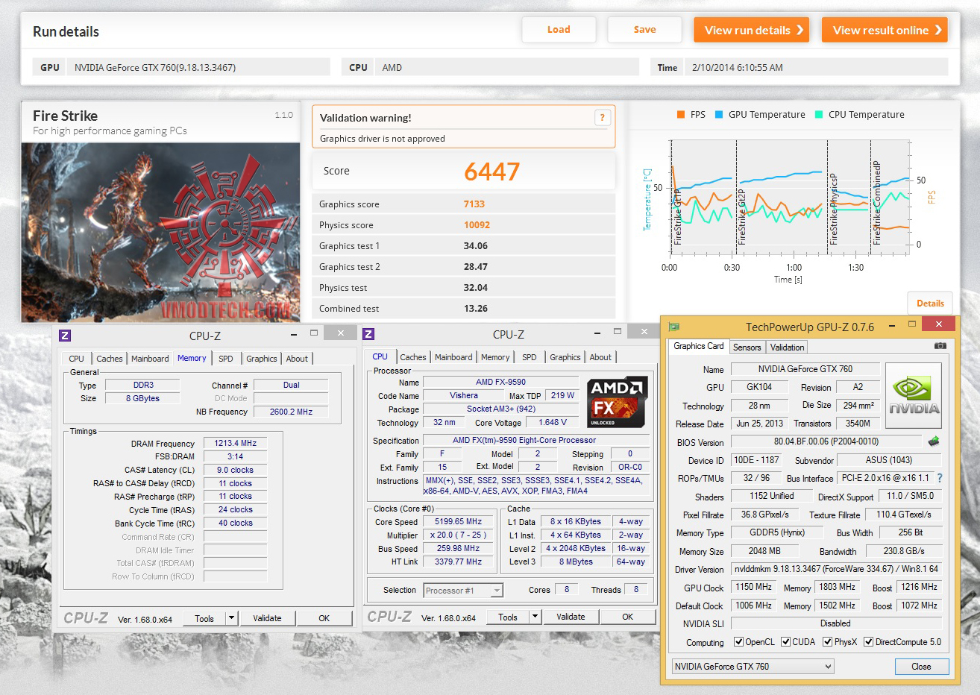Click the Close button in GPU-Z

click(921, 667)
